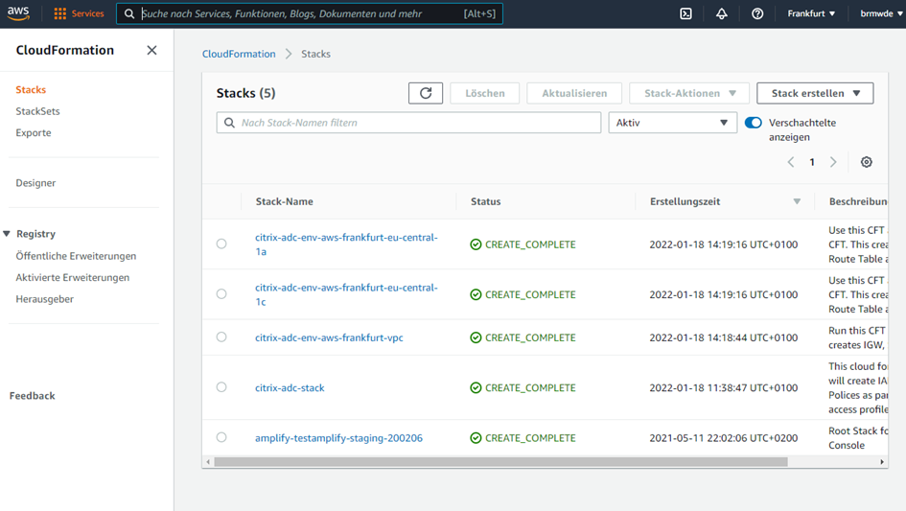The image size is (906, 511).
Task: Go to previous page of stacks
Action: tap(791, 162)
